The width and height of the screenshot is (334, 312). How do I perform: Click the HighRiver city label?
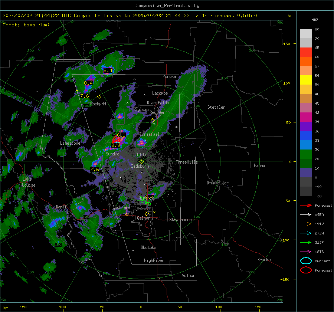coord(154,260)
